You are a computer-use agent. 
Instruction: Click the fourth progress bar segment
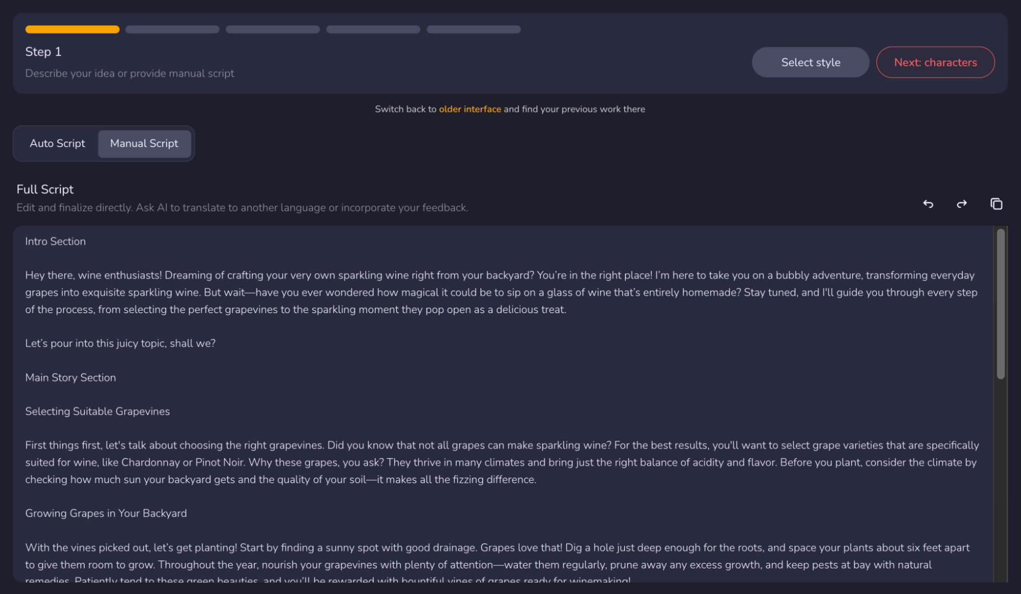pyautogui.click(x=372, y=29)
